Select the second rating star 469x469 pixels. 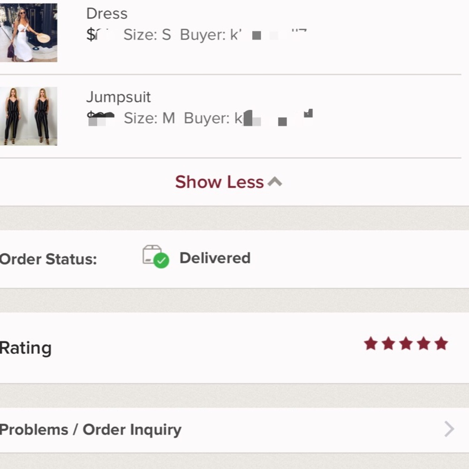point(388,343)
